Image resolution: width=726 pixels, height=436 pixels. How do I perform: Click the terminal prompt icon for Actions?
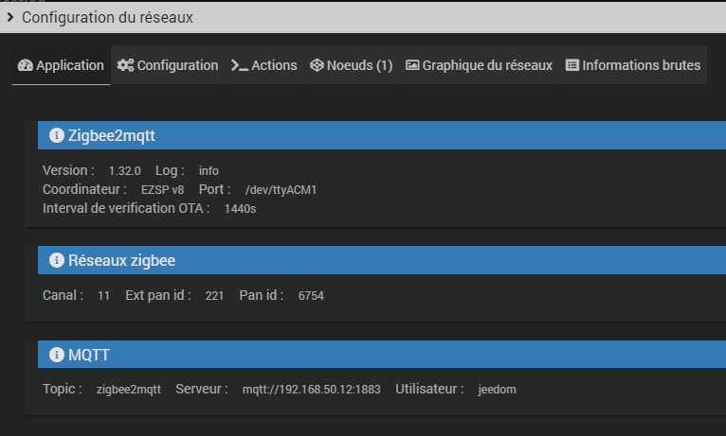[x=239, y=66]
